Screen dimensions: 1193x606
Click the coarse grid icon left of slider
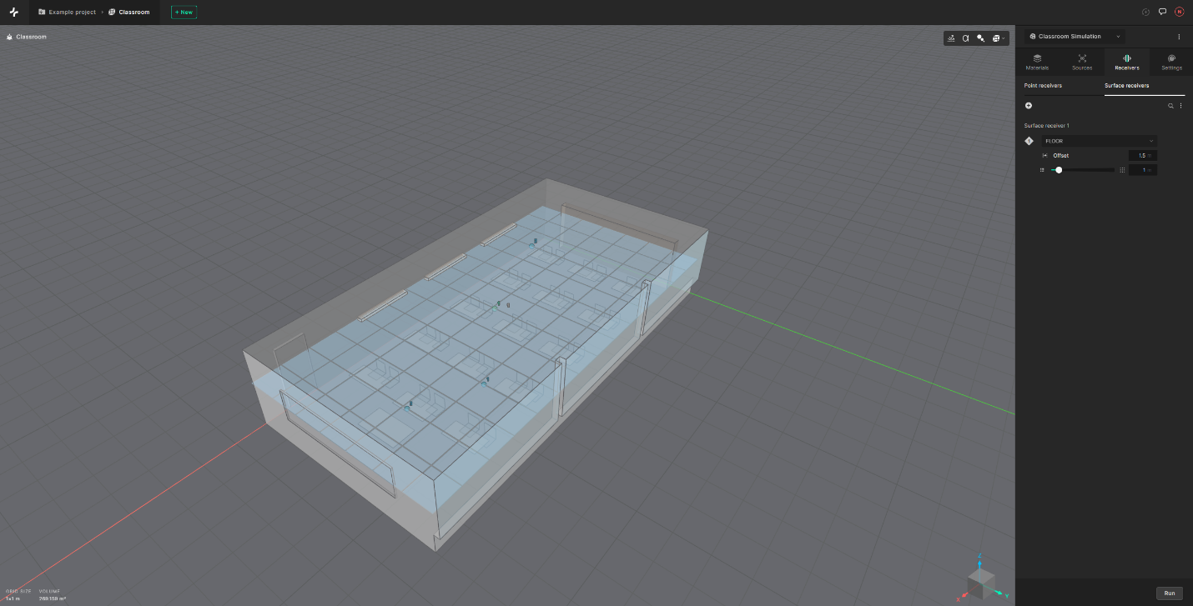1042,170
